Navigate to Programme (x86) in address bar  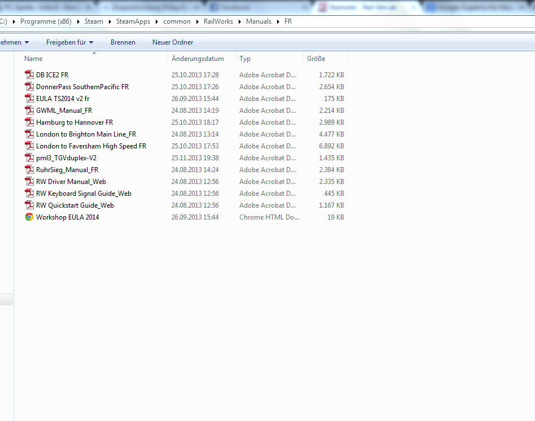point(46,21)
